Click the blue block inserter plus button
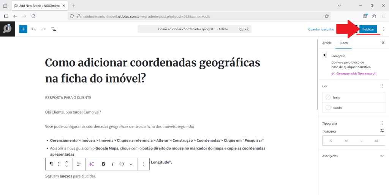This screenshot has width=389, height=195. [x=23, y=29]
